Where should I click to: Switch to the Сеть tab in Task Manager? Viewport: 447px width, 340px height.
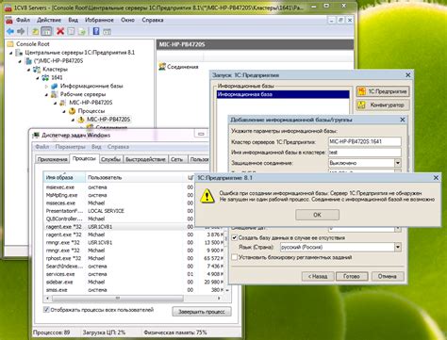pos(176,159)
